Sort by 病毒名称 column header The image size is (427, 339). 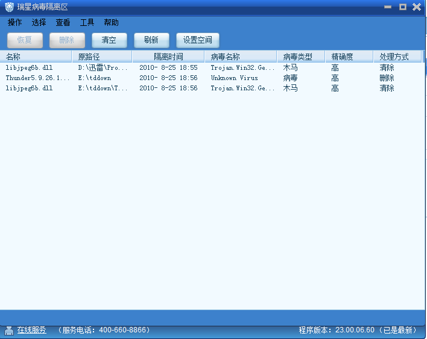(x=241, y=57)
